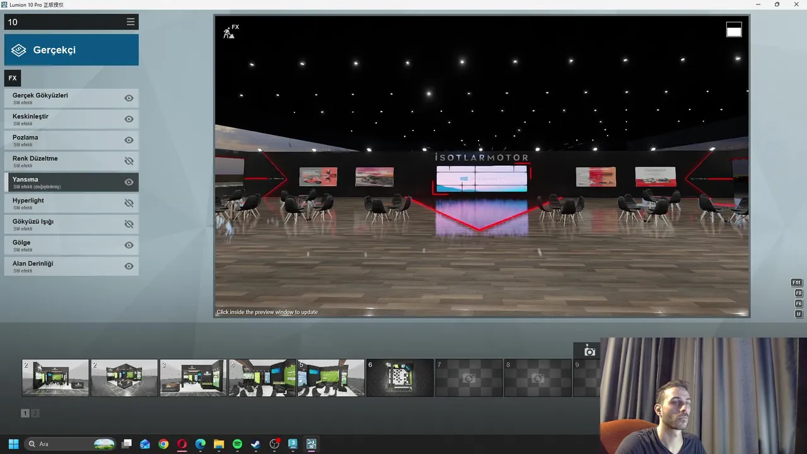
Task: Open the Gökyüzü Işığı effect row
Action: click(71, 224)
